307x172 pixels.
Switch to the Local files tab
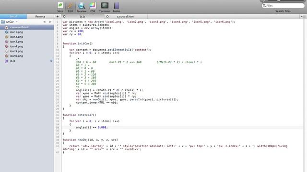pos(13,17)
